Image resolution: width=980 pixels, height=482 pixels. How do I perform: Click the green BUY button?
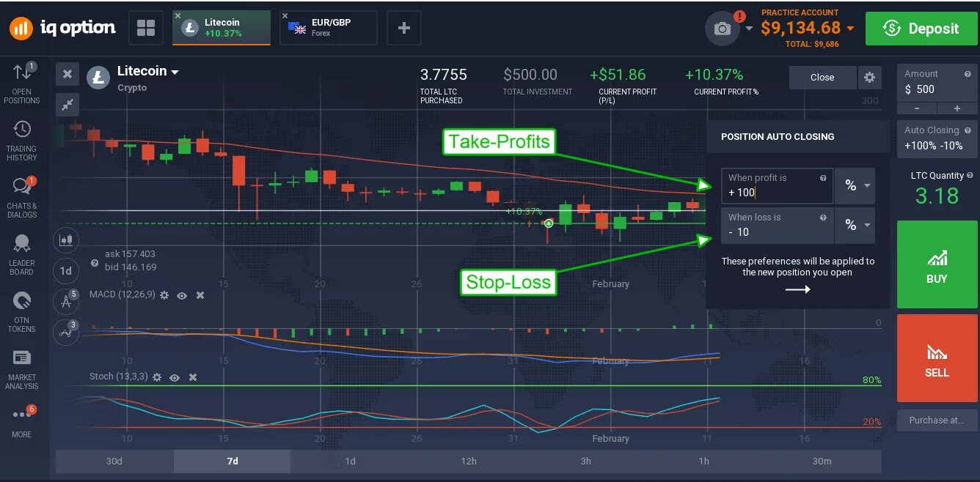click(x=937, y=264)
